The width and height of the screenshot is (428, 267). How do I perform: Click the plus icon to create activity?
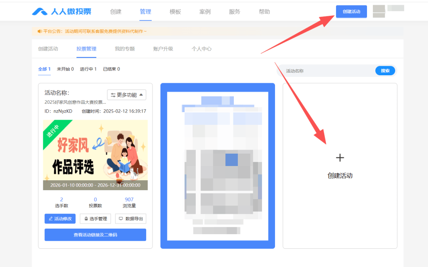(340, 158)
